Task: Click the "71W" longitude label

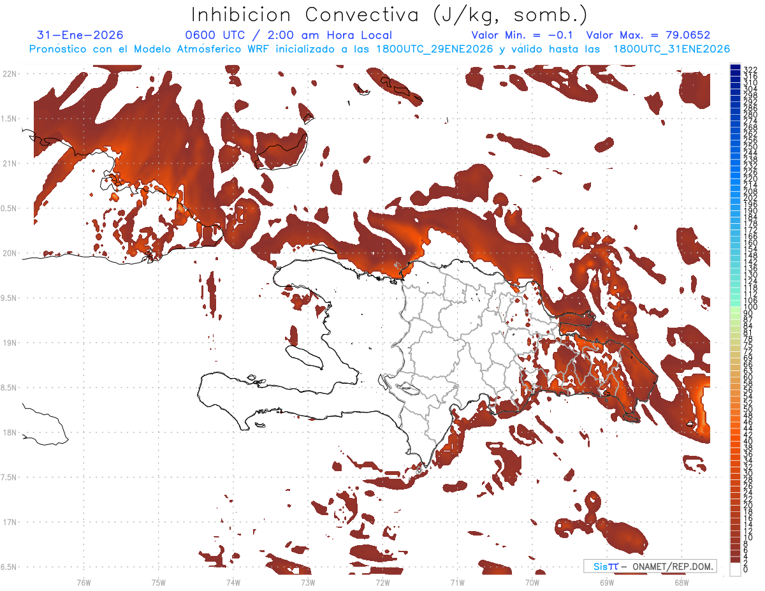Action: tap(457, 582)
